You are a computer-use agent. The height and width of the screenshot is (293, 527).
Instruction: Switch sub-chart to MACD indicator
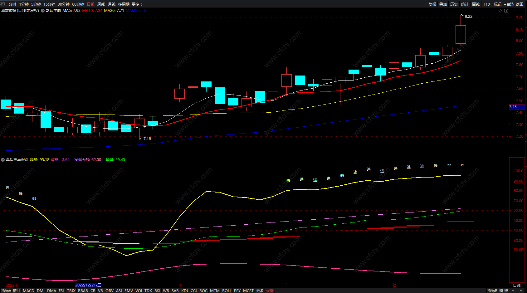pyautogui.click(x=28, y=291)
